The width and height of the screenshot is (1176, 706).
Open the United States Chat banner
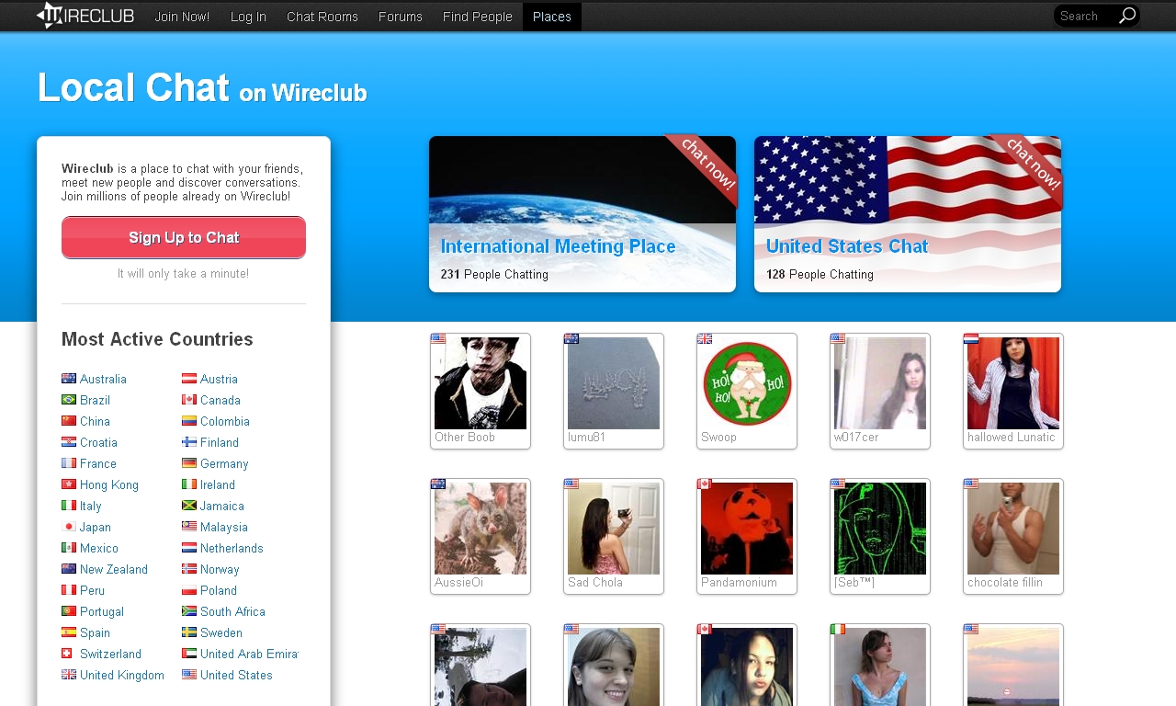[907, 213]
